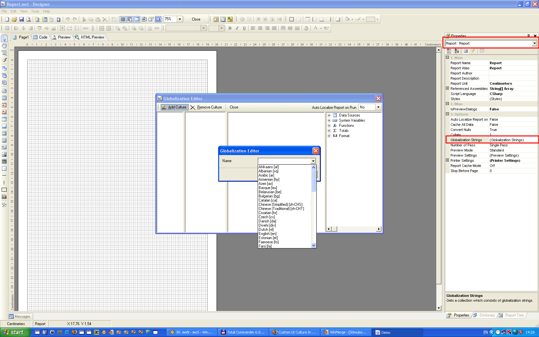Expand System Variables tree node
The image size is (539, 337).
329,120
